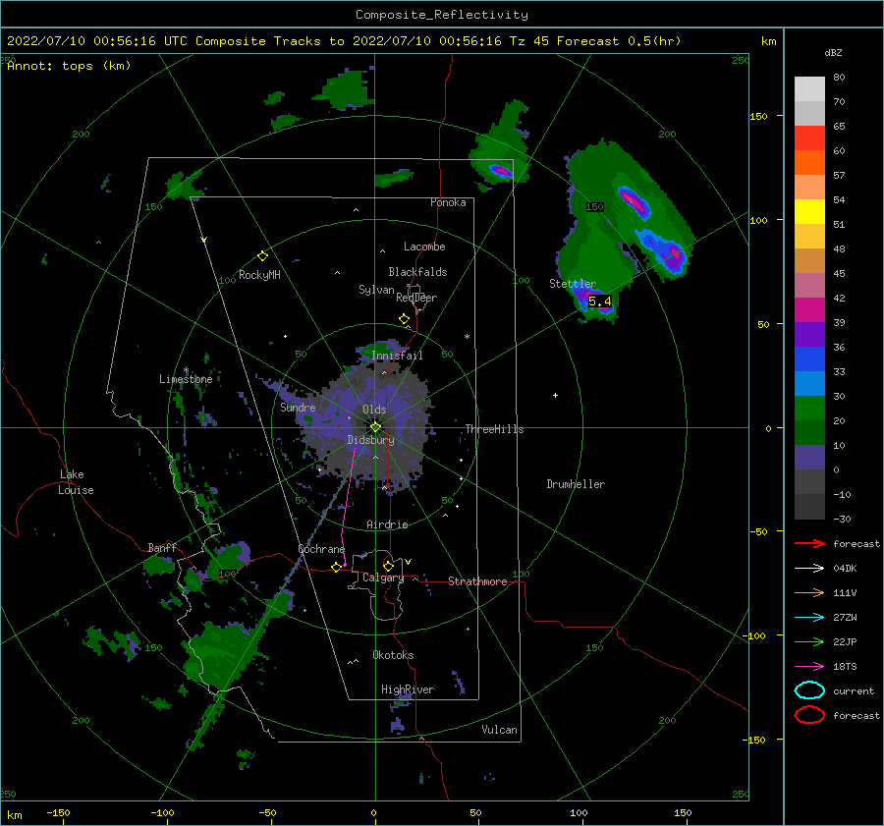The width and height of the screenshot is (884, 826).
Task: Click the Sundre city label
Action: tap(298, 408)
